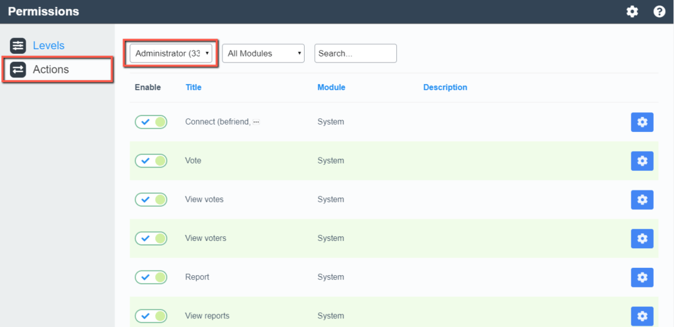Go to the Levels section
This screenshot has height=327, width=674.
tap(49, 45)
